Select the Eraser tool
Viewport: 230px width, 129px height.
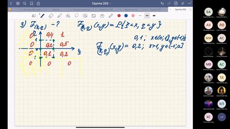[51, 16]
